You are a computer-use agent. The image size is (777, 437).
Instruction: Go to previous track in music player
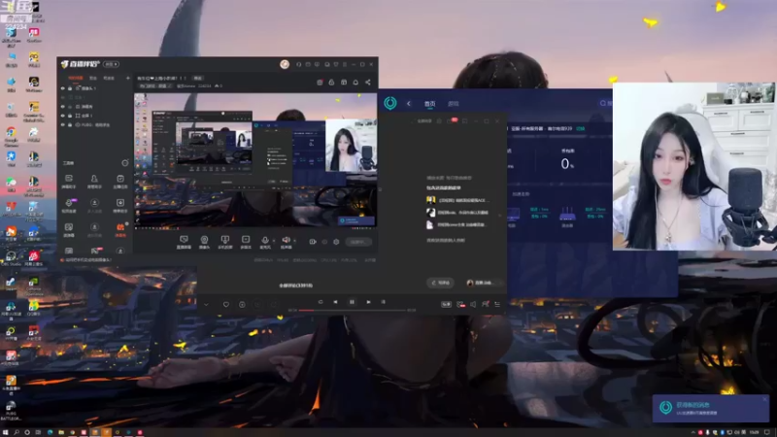(335, 302)
